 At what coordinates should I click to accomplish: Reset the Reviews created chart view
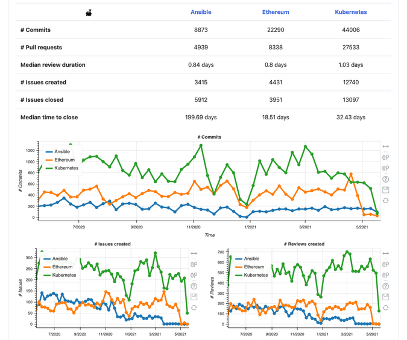[385, 307]
